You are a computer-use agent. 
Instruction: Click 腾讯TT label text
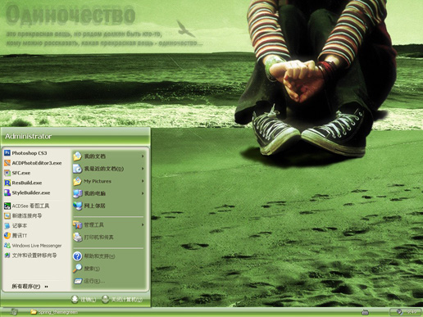pos(20,236)
